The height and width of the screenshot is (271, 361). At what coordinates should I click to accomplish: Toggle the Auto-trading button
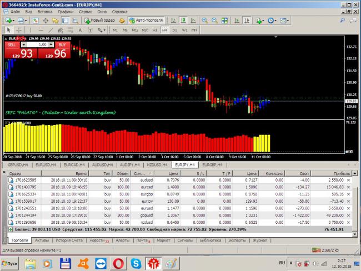(147, 20)
